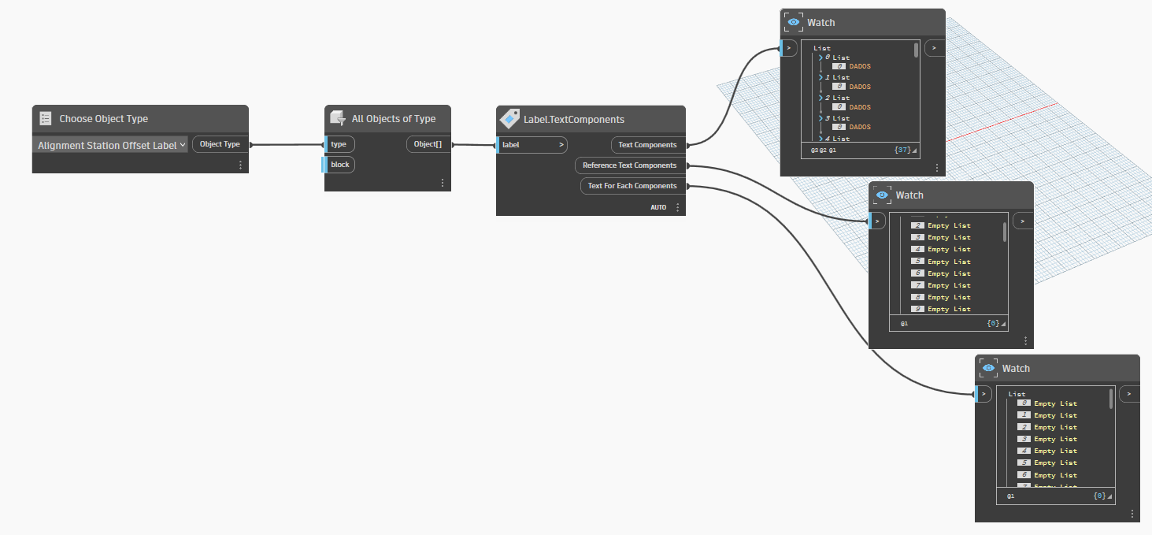Click the root List entry in DADOS Watch
Viewport: 1152px width, 535px height.
click(x=822, y=48)
